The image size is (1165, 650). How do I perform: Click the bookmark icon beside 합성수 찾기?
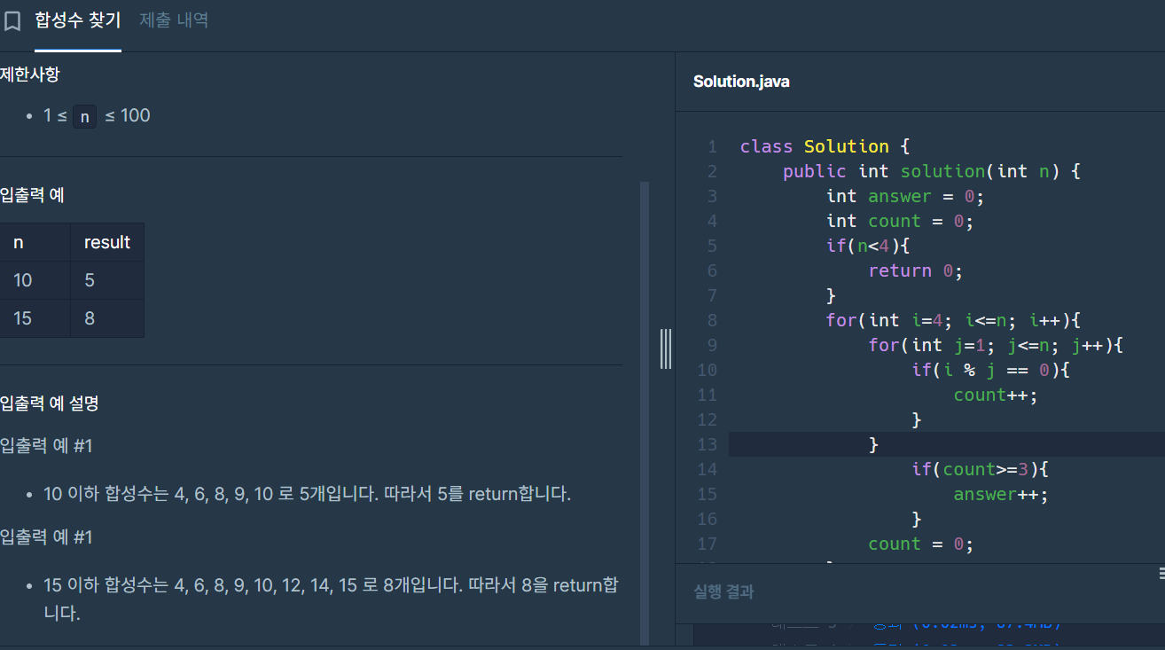[x=12, y=21]
